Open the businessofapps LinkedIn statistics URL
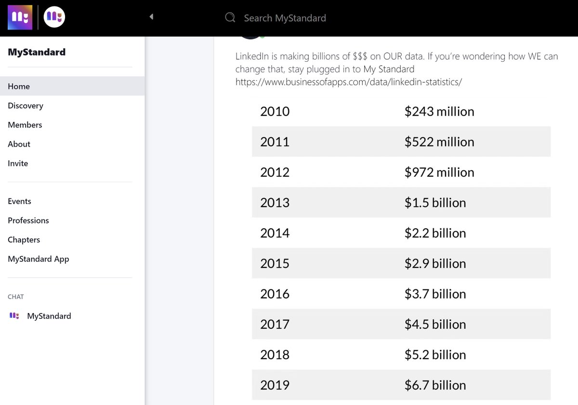 (349, 82)
